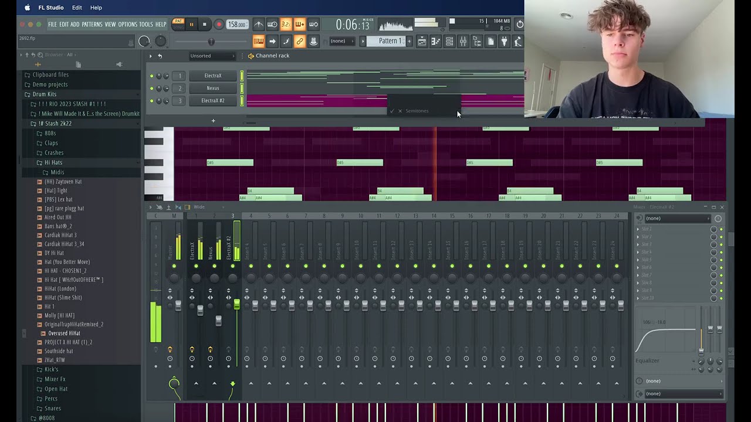Click the Nexus mixer track fader
Image resolution: width=751 pixels, height=422 pixels.
pos(218,321)
